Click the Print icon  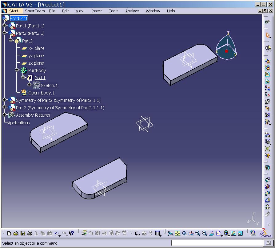[x=30, y=233]
